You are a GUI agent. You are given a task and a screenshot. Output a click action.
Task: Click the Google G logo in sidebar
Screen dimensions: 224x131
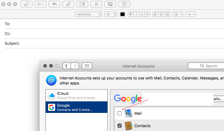point(52,107)
